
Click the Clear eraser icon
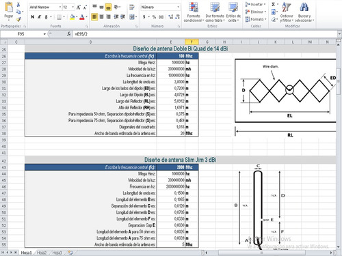(x=273, y=20)
